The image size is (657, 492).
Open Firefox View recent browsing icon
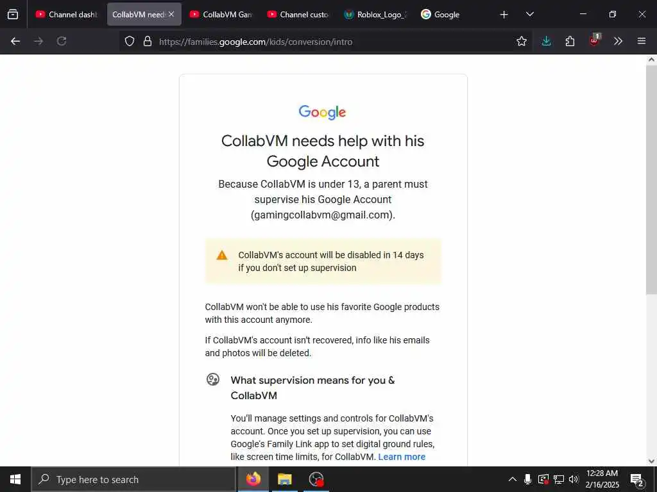click(x=13, y=14)
